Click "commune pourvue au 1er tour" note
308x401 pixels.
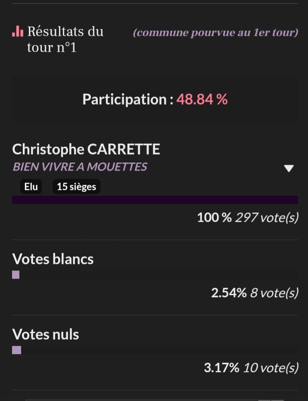[215, 33]
